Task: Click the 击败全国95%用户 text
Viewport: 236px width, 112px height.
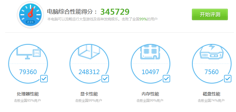Action: tap(27, 101)
